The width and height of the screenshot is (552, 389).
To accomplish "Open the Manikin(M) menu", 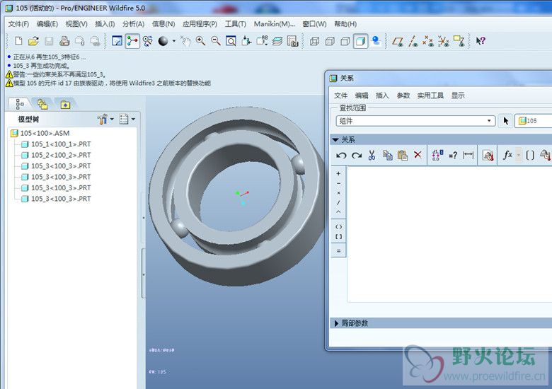I will (x=275, y=24).
